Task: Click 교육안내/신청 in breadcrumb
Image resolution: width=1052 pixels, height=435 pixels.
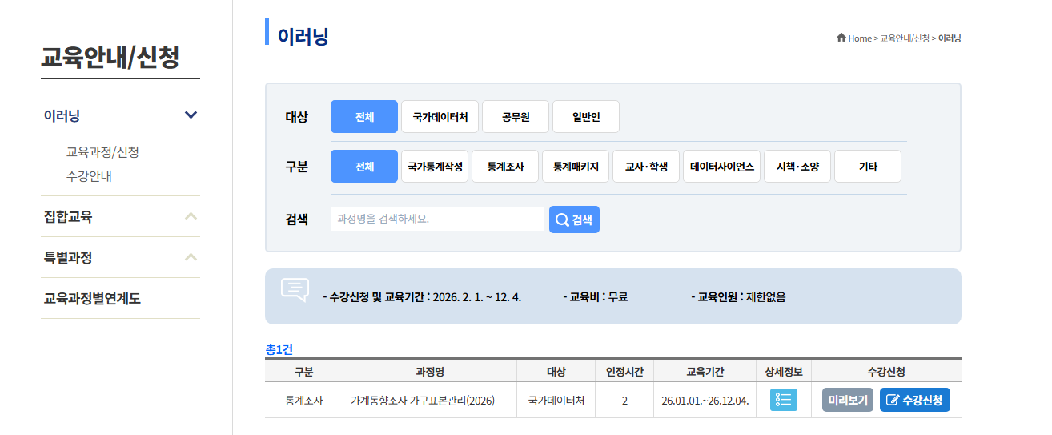Action: [x=905, y=38]
